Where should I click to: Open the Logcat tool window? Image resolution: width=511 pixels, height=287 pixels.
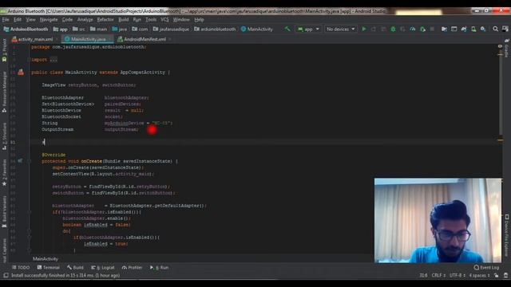(103, 268)
